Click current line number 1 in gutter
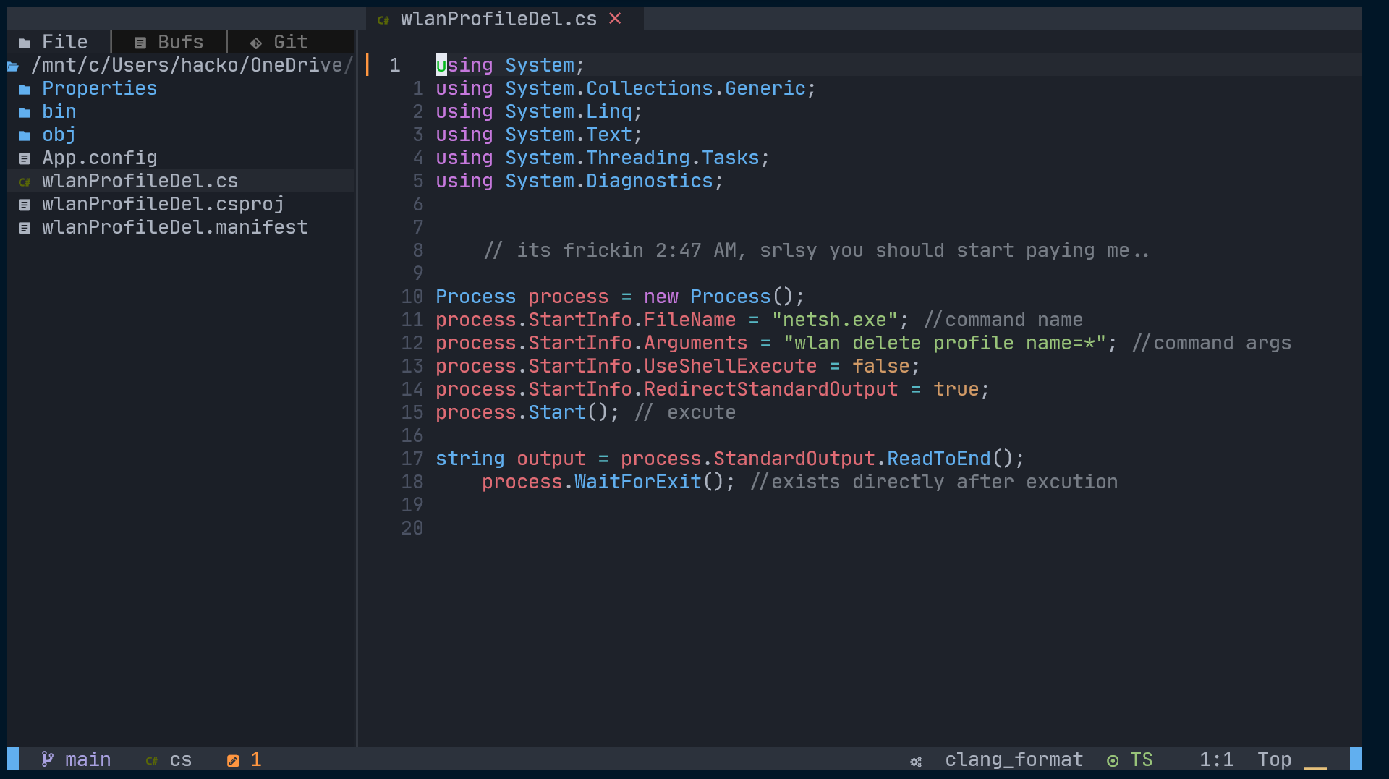Viewport: 1389px width, 779px height. click(395, 65)
